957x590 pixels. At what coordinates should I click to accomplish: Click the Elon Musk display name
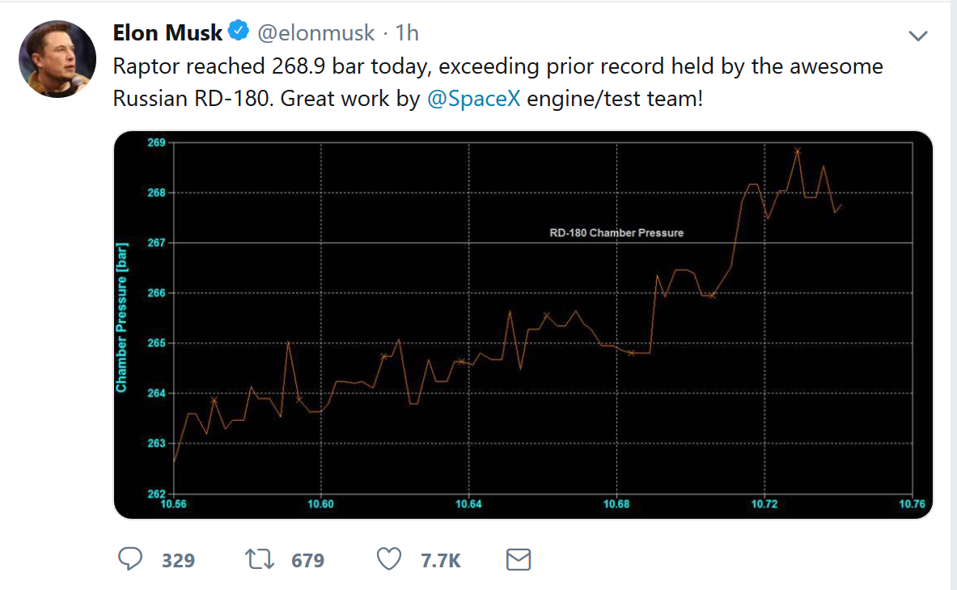coord(167,33)
